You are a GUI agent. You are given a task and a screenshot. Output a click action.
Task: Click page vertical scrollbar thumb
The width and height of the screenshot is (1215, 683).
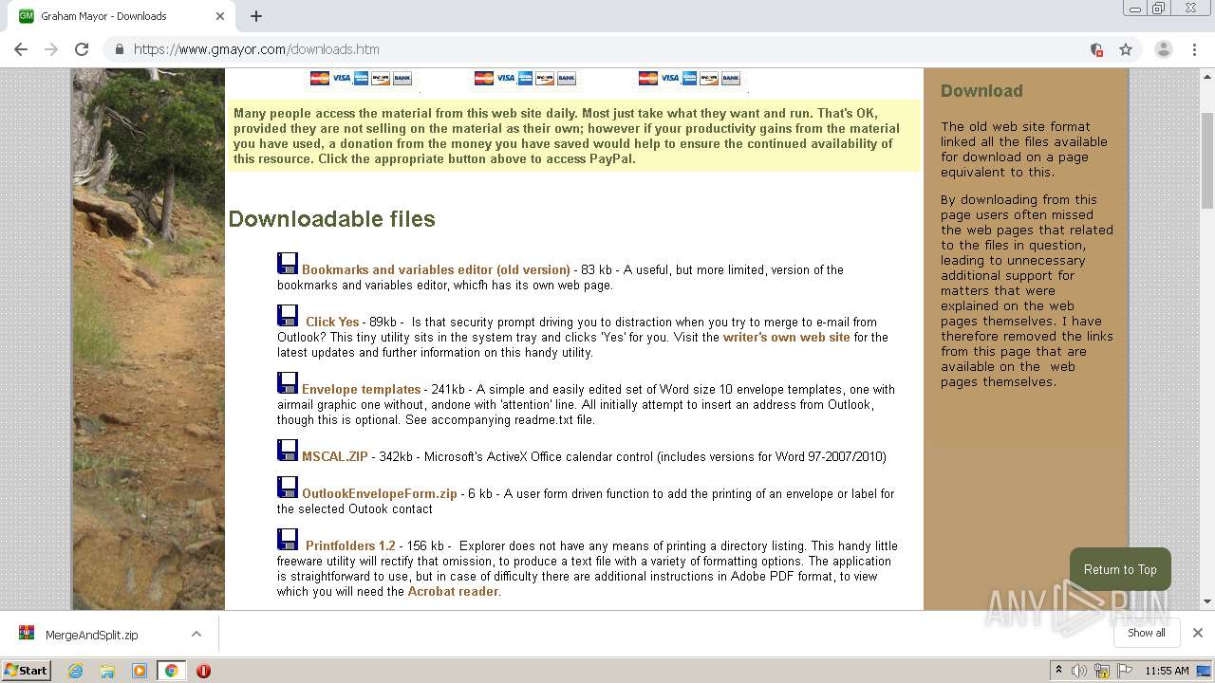[x=1207, y=161]
